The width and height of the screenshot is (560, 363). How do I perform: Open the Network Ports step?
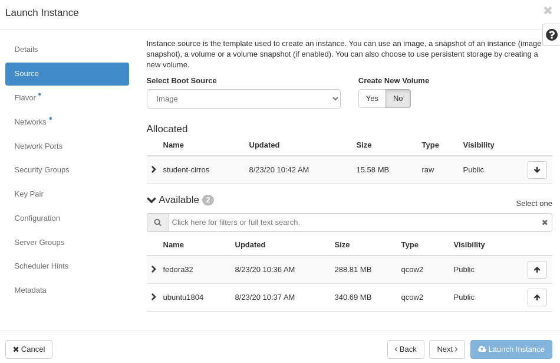click(67, 146)
